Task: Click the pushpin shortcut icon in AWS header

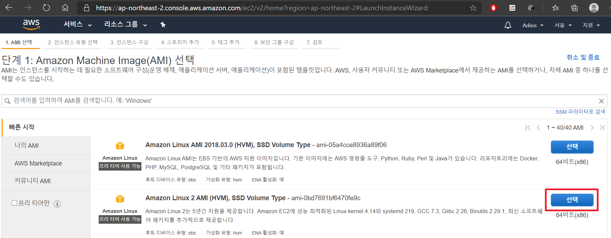Action: click(163, 25)
